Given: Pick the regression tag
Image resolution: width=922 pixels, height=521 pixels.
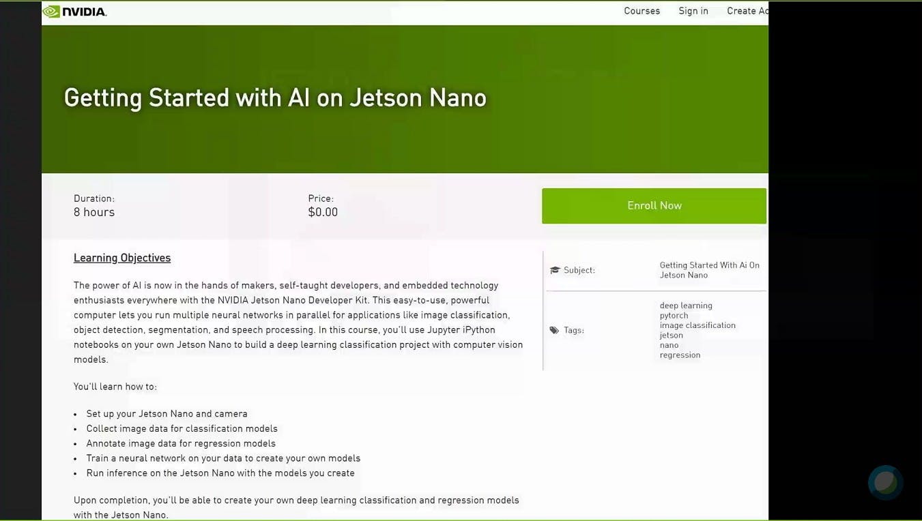Looking at the screenshot, I should tap(680, 355).
